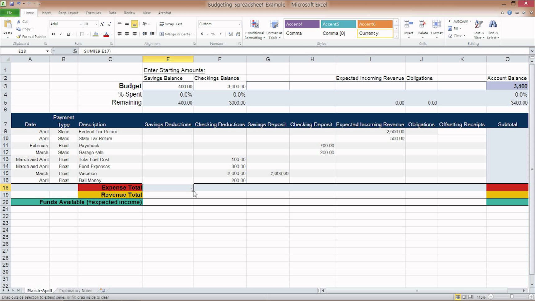This screenshot has height=301, width=535.
Task: Switch to the Explanatory Notes sheet tab
Action: click(x=75, y=291)
